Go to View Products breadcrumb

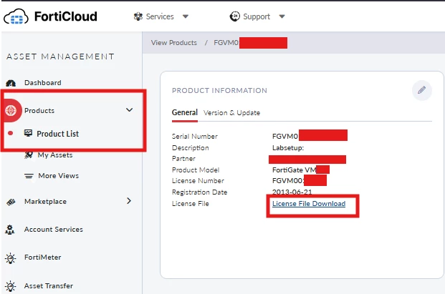pos(174,43)
